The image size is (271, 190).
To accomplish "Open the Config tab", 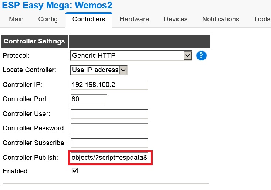I will tap(48, 19).
